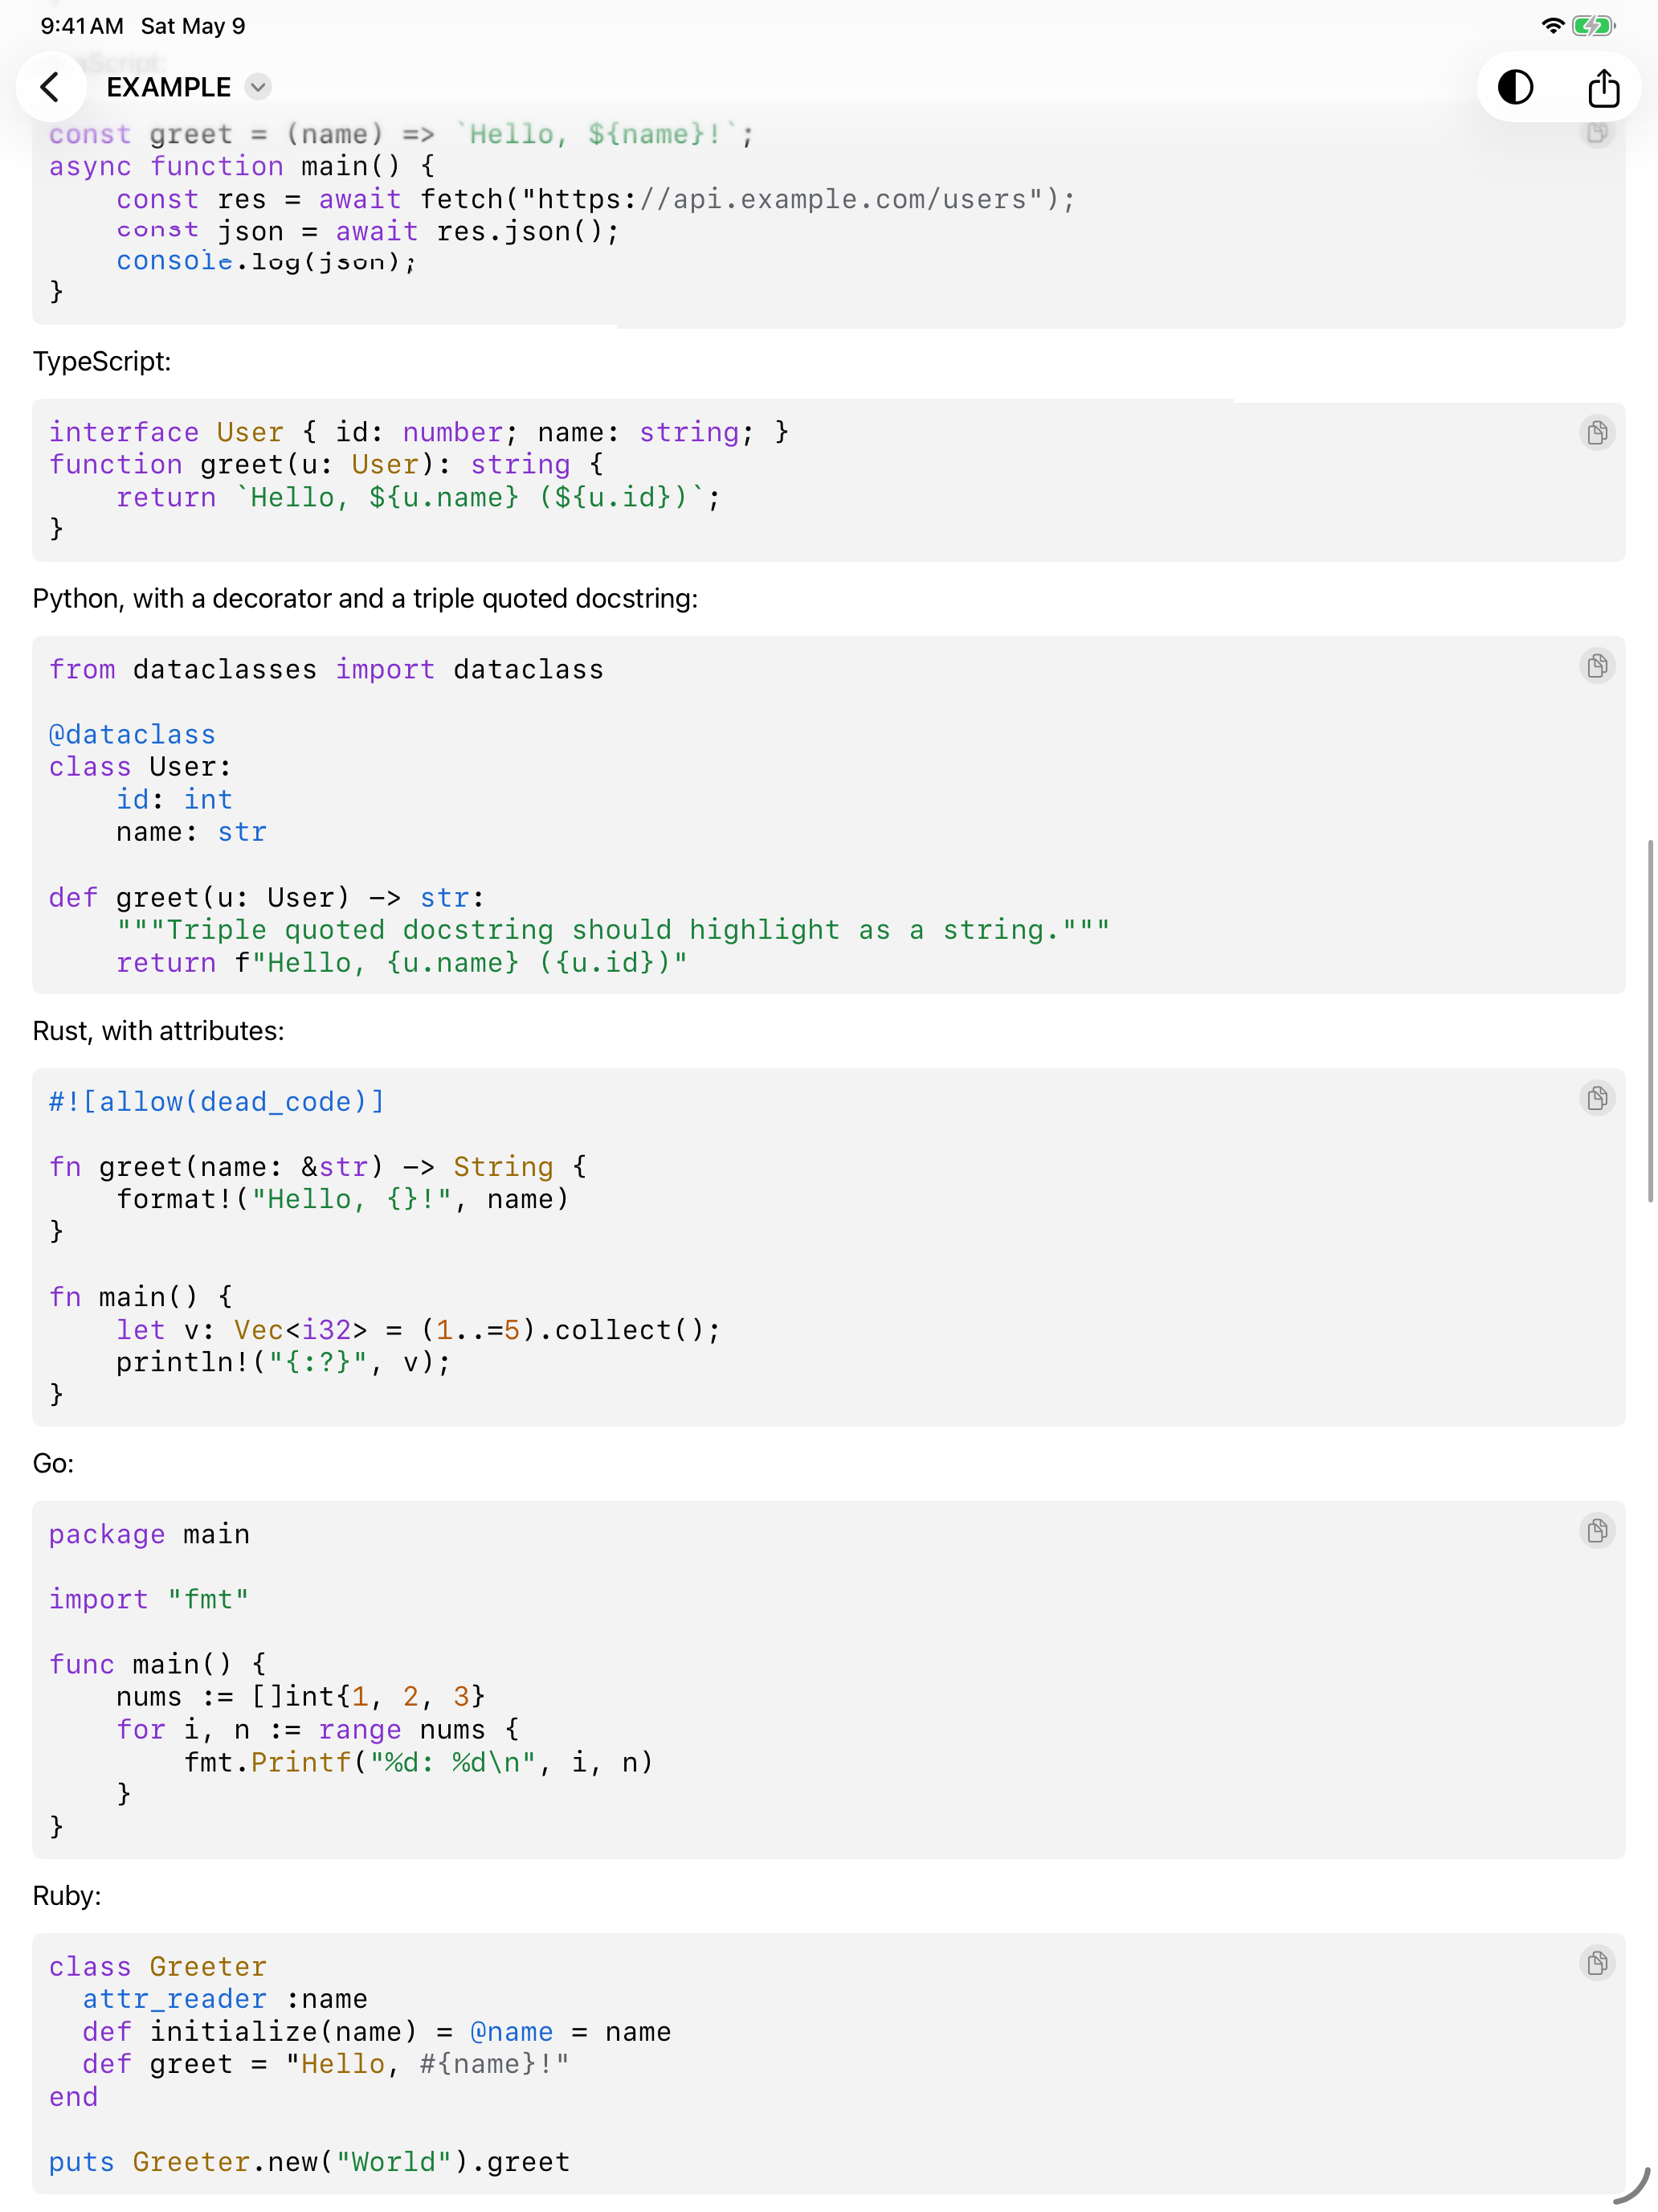Click the 'interface User' declaration line

coord(419,433)
